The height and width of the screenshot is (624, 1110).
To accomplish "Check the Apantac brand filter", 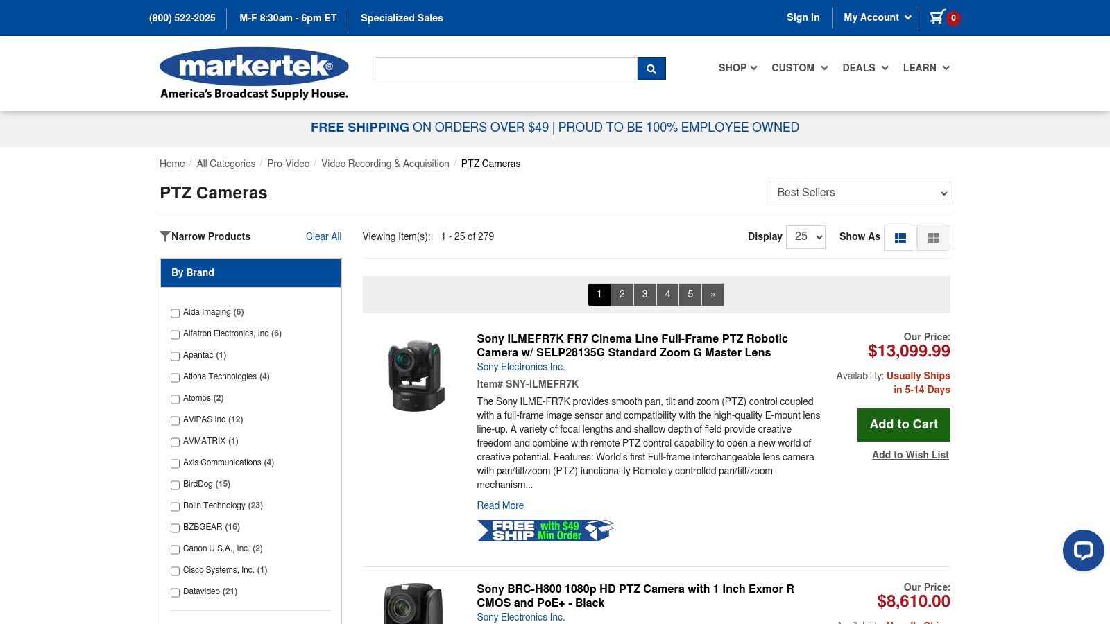I will point(175,356).
